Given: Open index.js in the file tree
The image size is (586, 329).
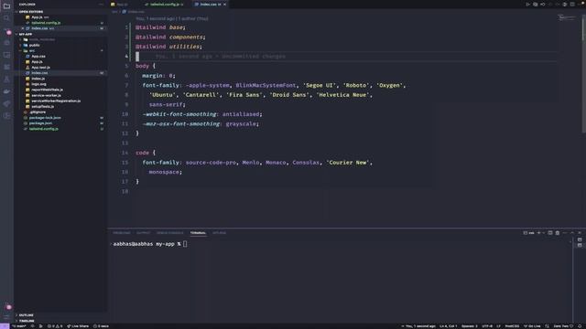Looking at the screenshot, I should [x=38, y=79].
